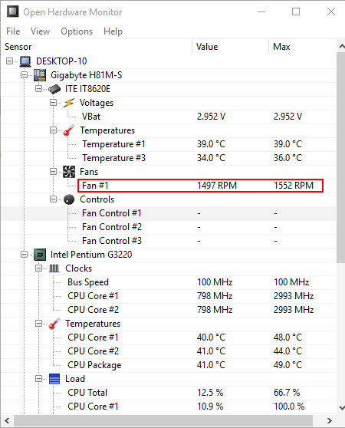Screen dimensions: 345x428
Task: Click the Fans fan icon
Action: click(x=69, y=172)
